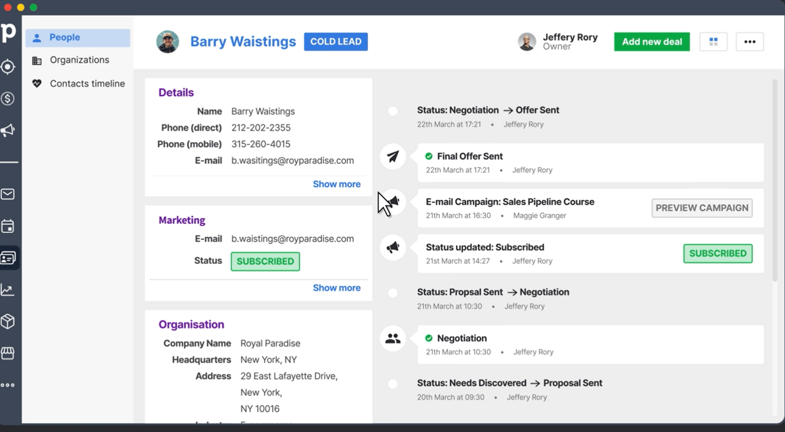Open the more options ellipsis menu

750,41
